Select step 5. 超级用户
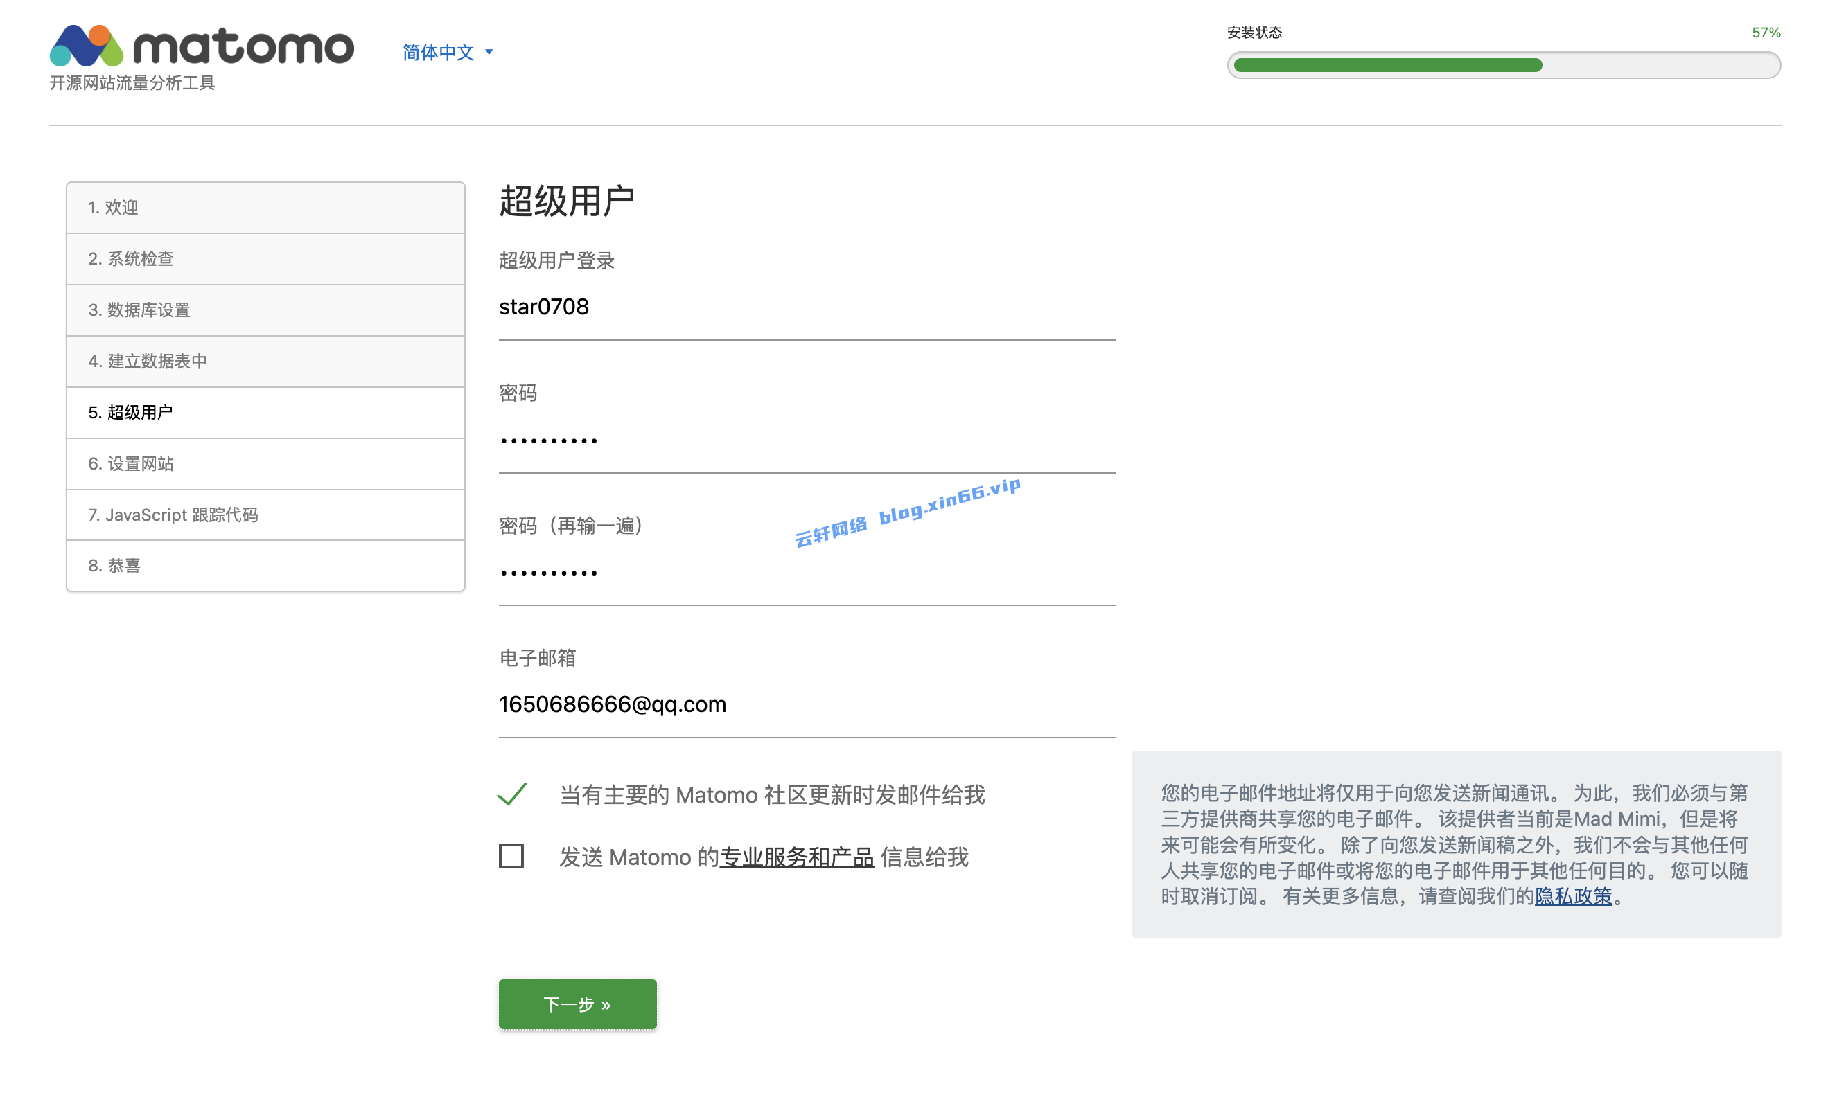 265,413
